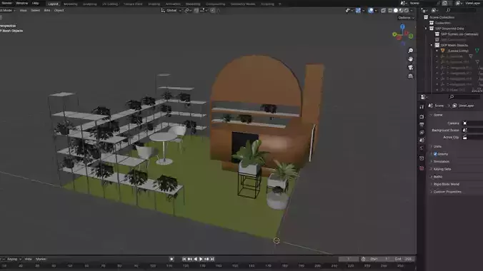
Task: Click the outliner search magnifier icon
Action: coord(448,11)
